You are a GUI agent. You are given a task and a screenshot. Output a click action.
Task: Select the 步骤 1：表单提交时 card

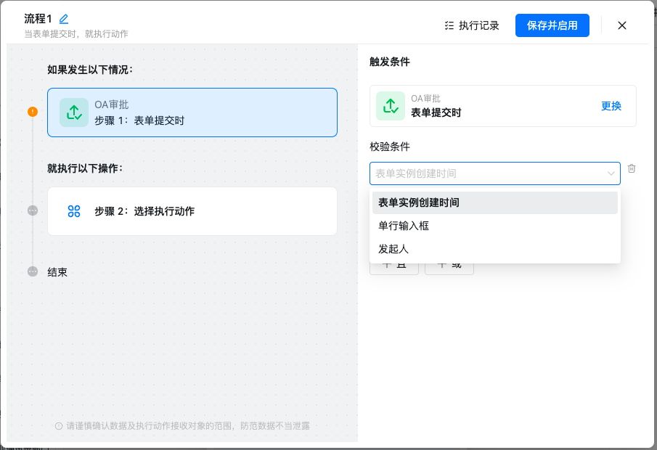192,112
